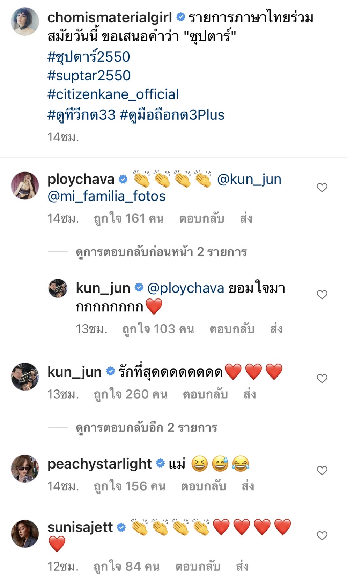Screen dimensions: 347x576
Task: Show 2 more replies under kun_jun's comment
Action: pos(148,428)
